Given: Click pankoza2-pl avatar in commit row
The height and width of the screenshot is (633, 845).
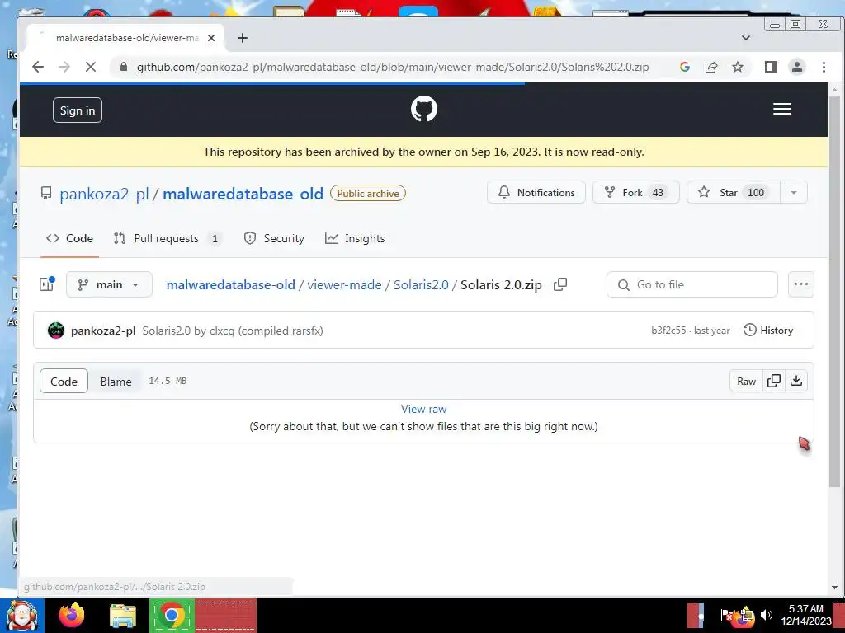Looking at the screenshot, I should tap(56, 331).
